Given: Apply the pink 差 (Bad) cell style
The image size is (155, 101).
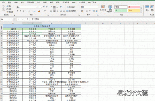Looking at the screenshot, I should (x=134, y=7).
